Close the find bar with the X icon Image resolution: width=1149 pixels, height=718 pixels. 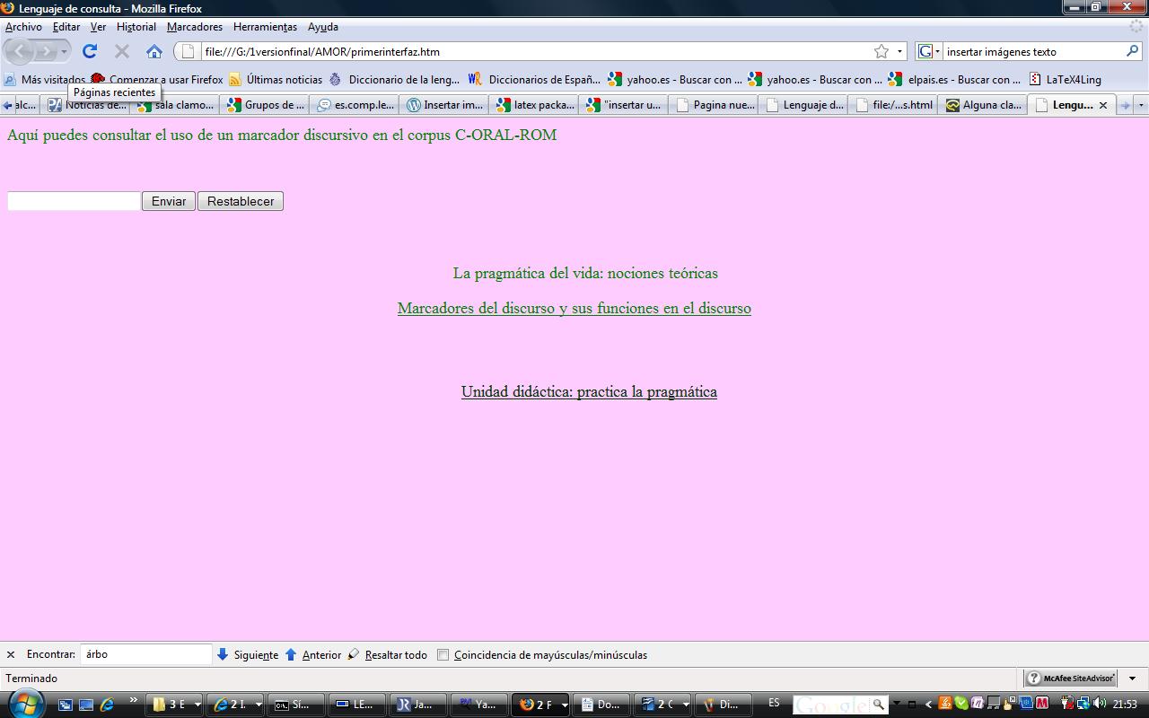11,655
